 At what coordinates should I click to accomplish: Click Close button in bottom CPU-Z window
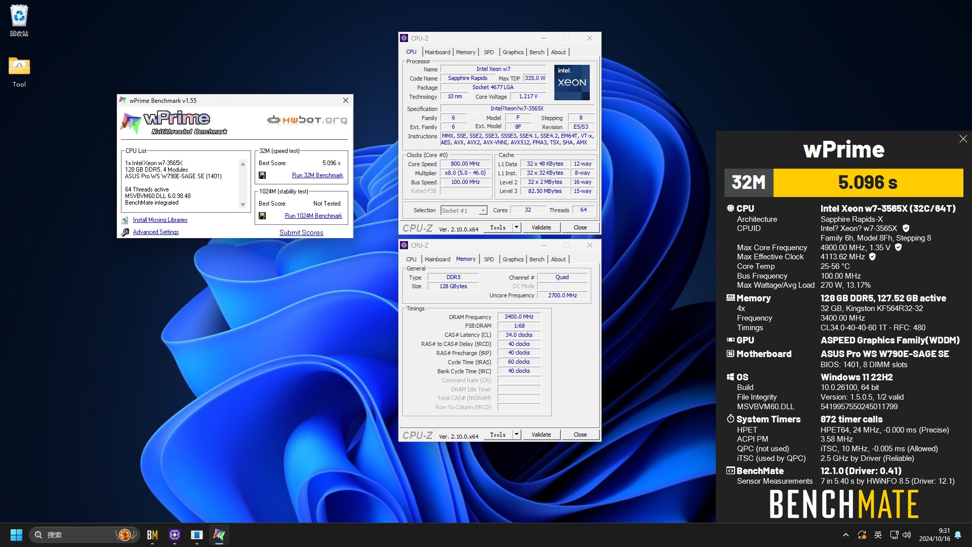pyautogui.click(x=580, y=435)
